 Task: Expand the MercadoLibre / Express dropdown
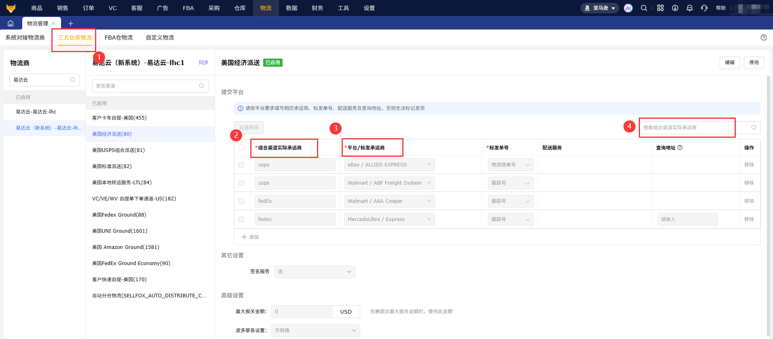pyautogui.click(x=389, y=219)
